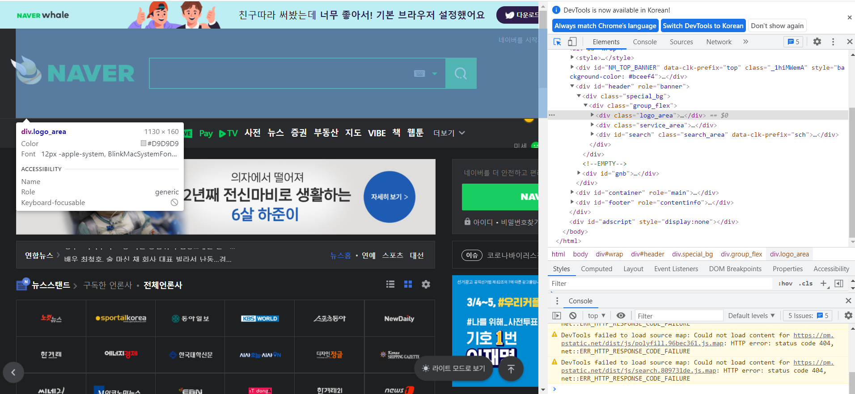Toggle the :hov element state button

(x=785, y=284)
